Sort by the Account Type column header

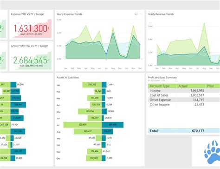[160, 86]
